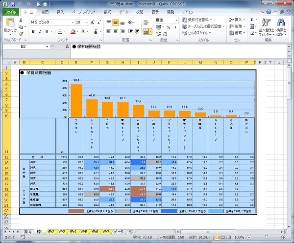Toggle bold formatting in the ribbon
Image resolution: width=294 pixels, height=243 pixels.
point(33,32)
